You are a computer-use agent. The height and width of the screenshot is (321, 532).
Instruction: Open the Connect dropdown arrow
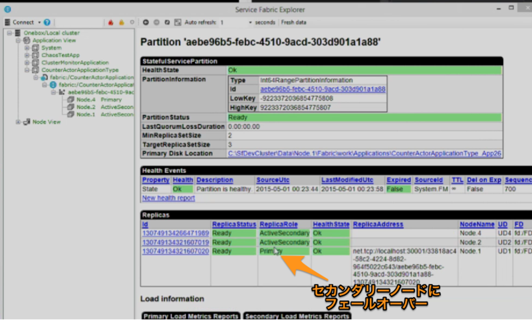[39, 23]
